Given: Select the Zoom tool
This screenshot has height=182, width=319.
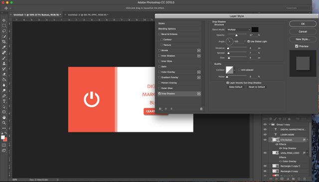Looking at the screenshot, I should [x=4, y=123].
